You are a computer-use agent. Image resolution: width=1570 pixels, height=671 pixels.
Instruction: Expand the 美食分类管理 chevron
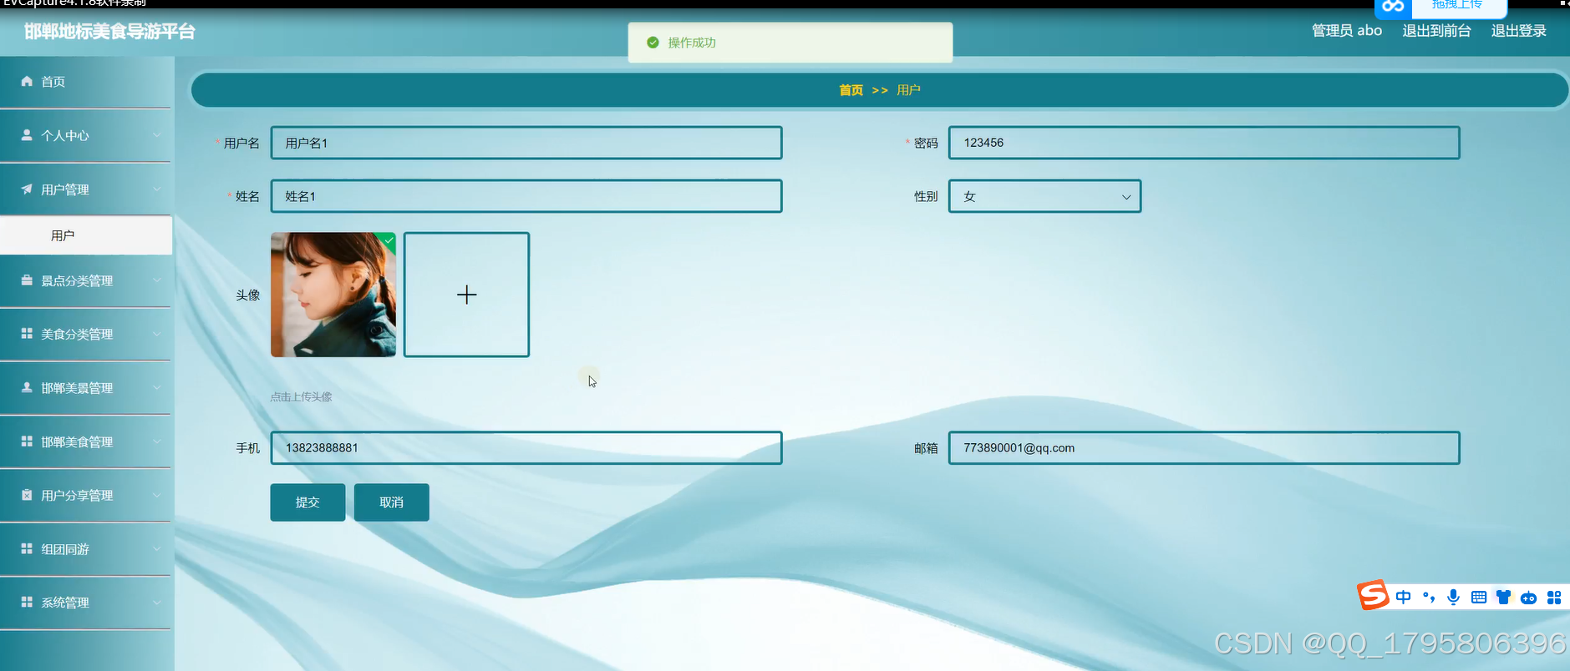157,333
